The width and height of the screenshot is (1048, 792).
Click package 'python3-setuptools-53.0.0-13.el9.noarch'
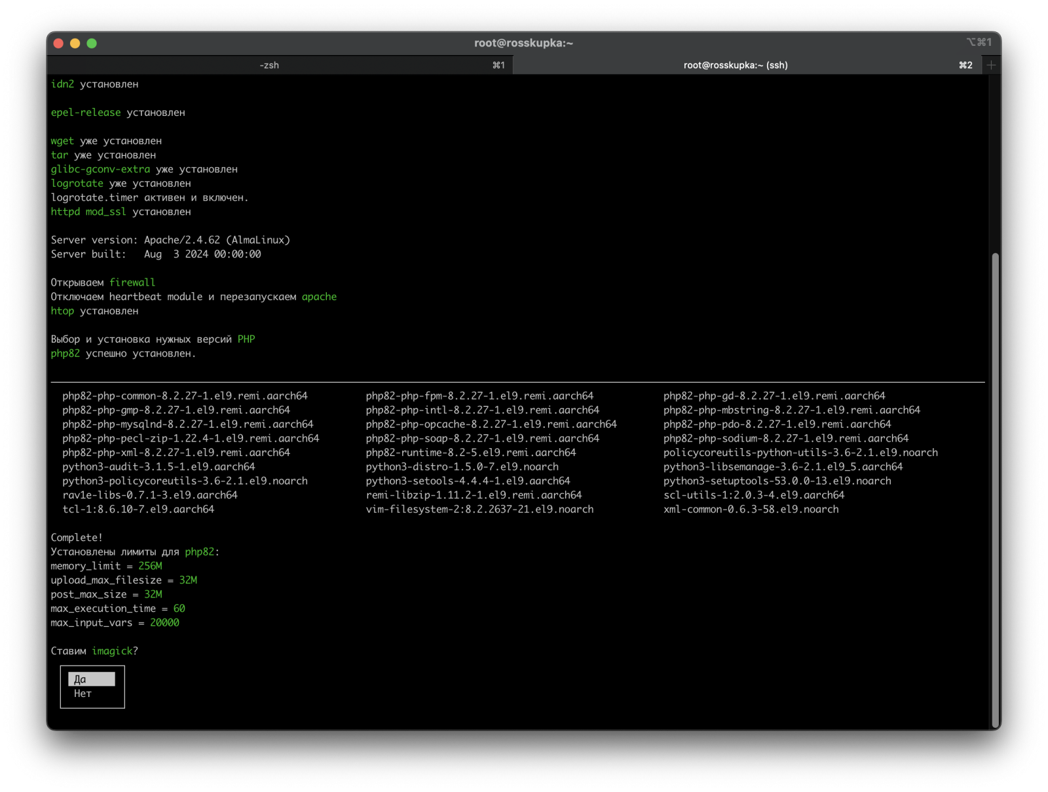click(777, 481)
